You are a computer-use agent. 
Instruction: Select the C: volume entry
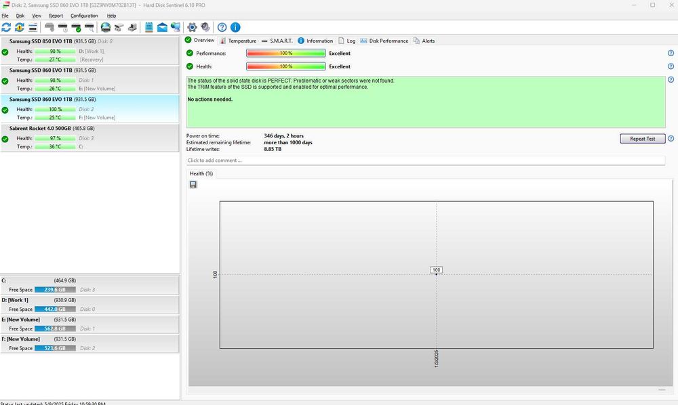point(89,285)
